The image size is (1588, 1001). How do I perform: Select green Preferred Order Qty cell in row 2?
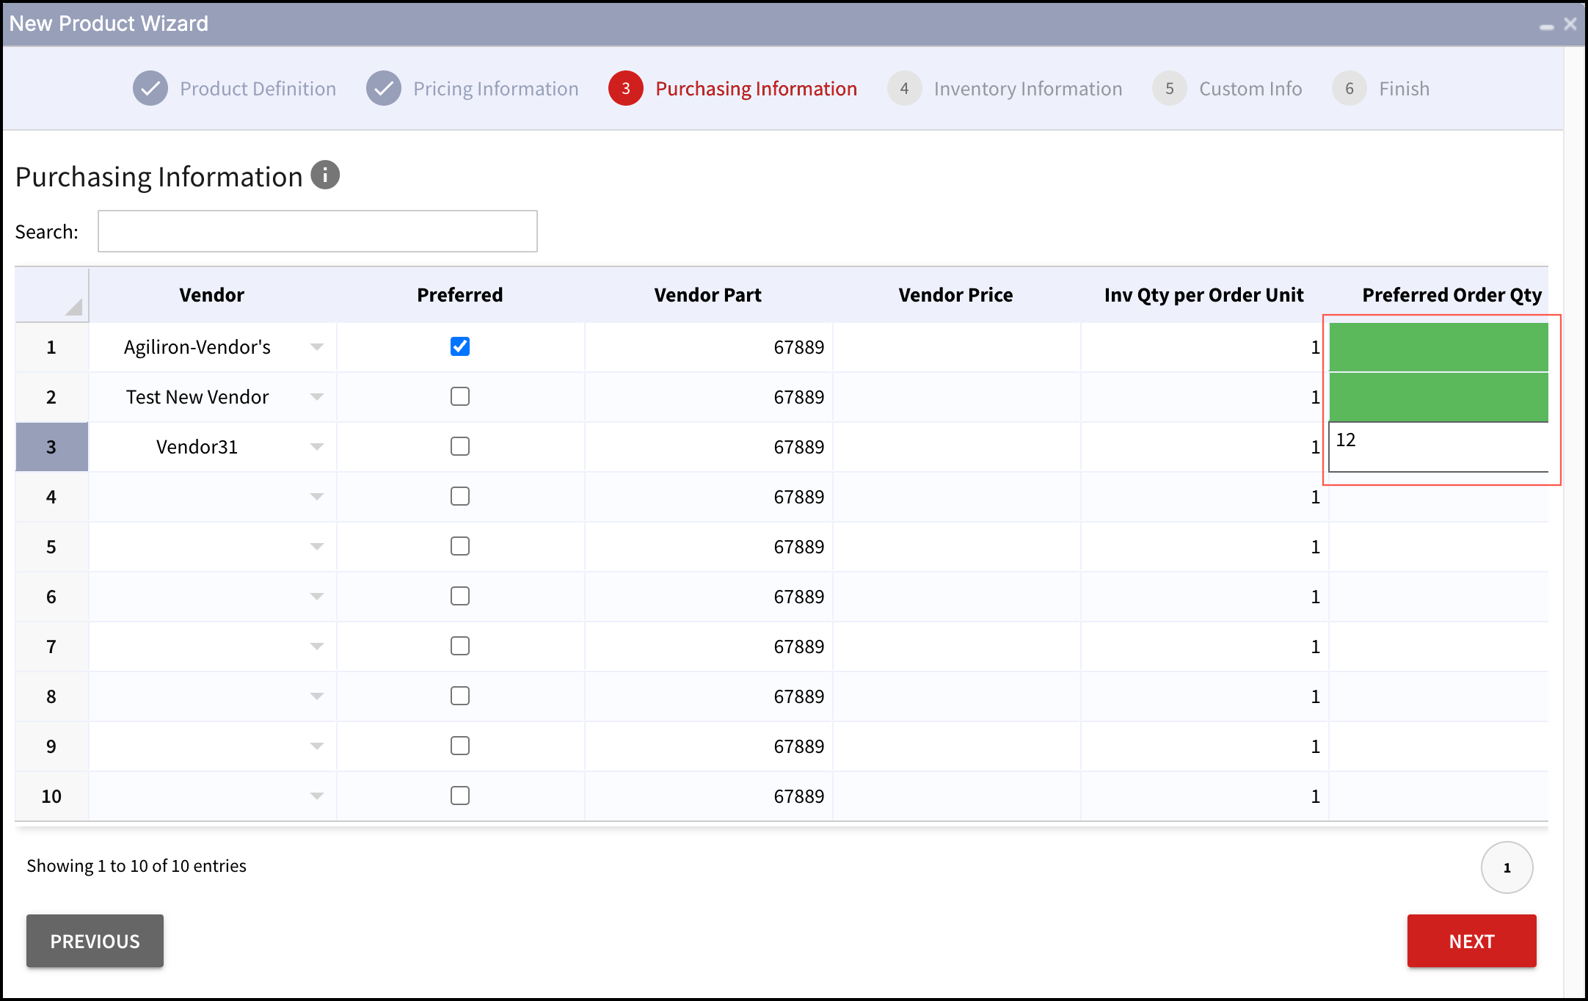tap(1439, 397)
